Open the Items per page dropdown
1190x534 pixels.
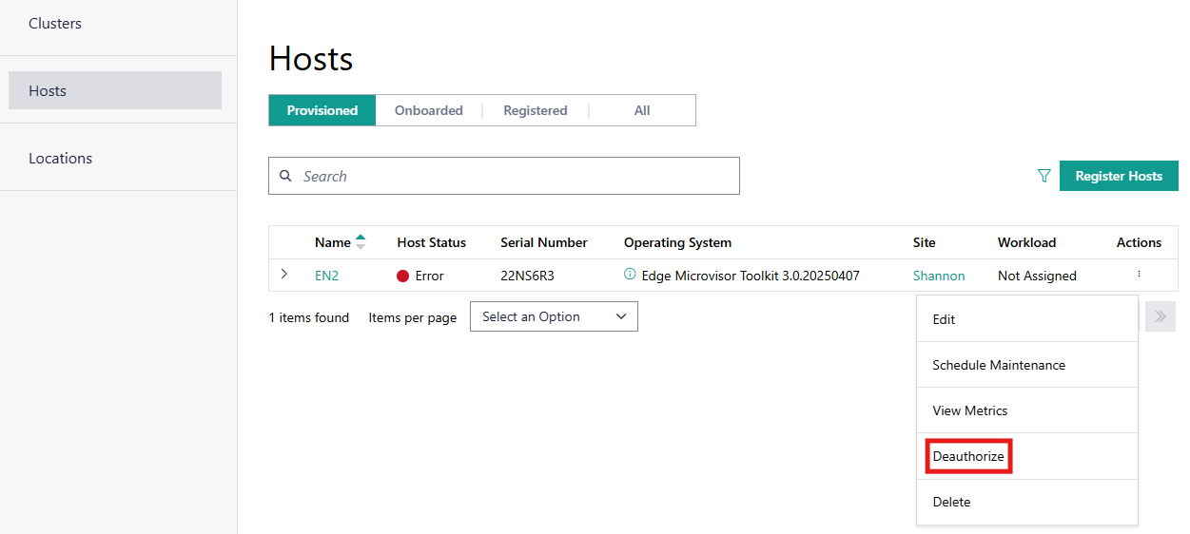(x=554, y=316)
